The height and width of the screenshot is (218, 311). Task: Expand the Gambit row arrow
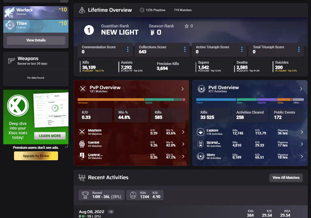[183, 144]
